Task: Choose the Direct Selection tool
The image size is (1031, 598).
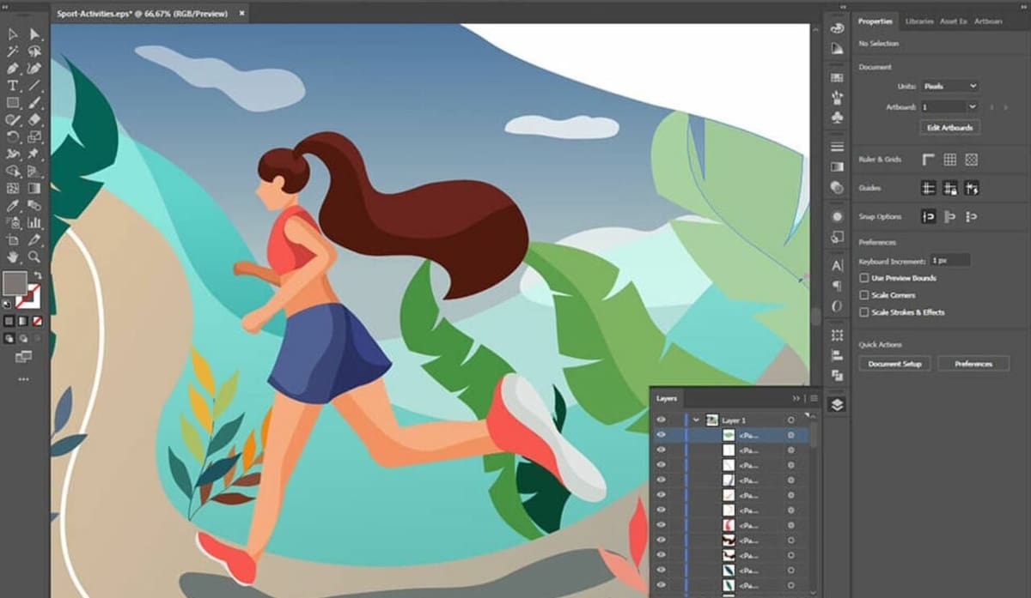Action: click(x=34, y=34)
